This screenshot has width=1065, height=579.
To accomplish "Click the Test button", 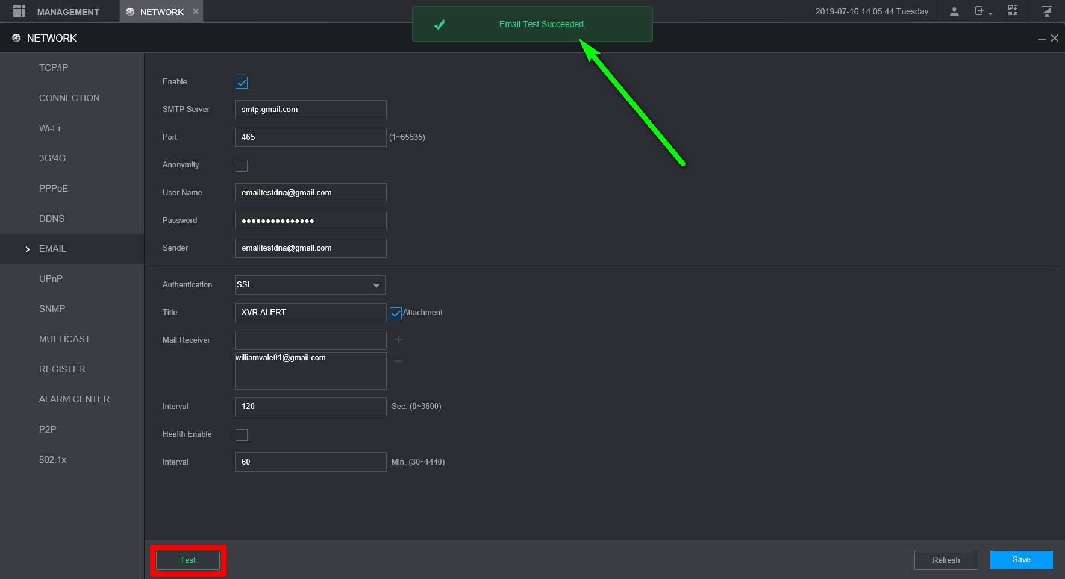I will 188,560.
